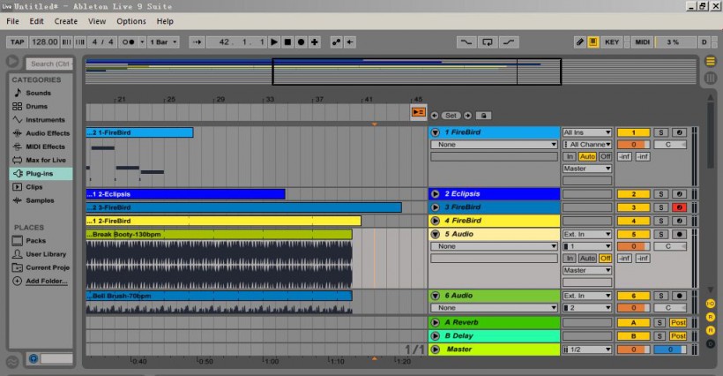The image size is (723, 376).
Task: Solo the 2 Eclipsis track
Action: tap(661, 194)
